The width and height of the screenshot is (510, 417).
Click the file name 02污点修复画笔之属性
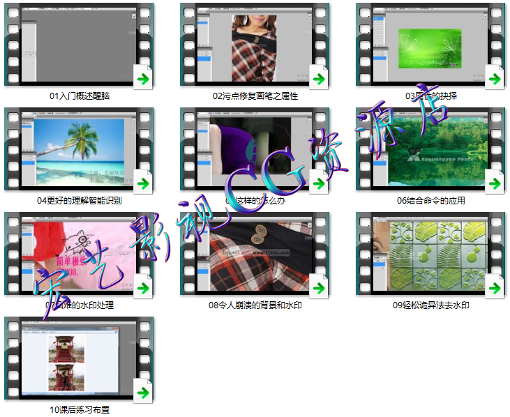(x=255, y=96)
